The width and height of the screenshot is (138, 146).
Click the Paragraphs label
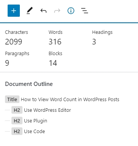(17, 54)
